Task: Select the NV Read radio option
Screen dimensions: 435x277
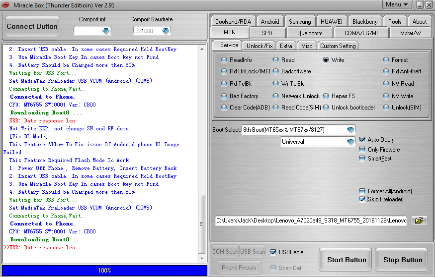Action: [x=386, y=83]
